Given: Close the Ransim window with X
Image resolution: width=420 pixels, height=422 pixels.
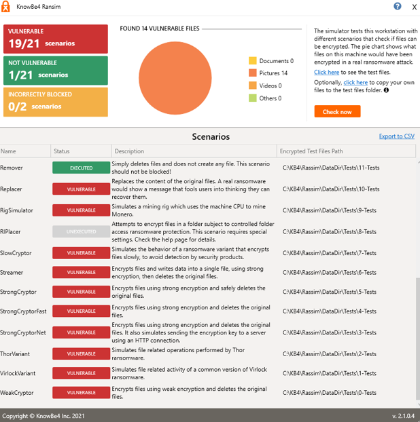Looking at the screenshot, I should 414,7.
